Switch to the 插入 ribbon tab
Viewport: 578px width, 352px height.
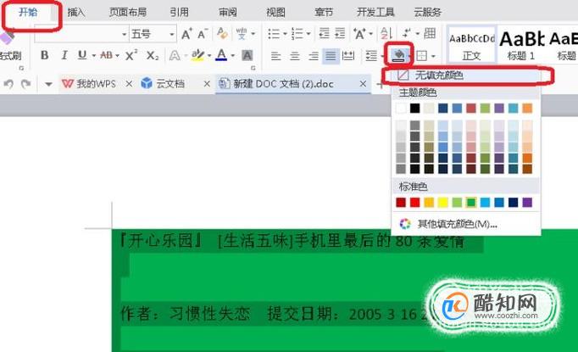pos(76,12)
